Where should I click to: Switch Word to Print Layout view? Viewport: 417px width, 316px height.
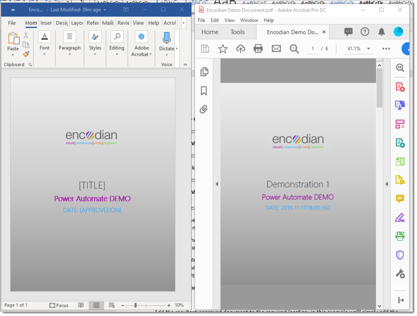(x=96, y=305)
